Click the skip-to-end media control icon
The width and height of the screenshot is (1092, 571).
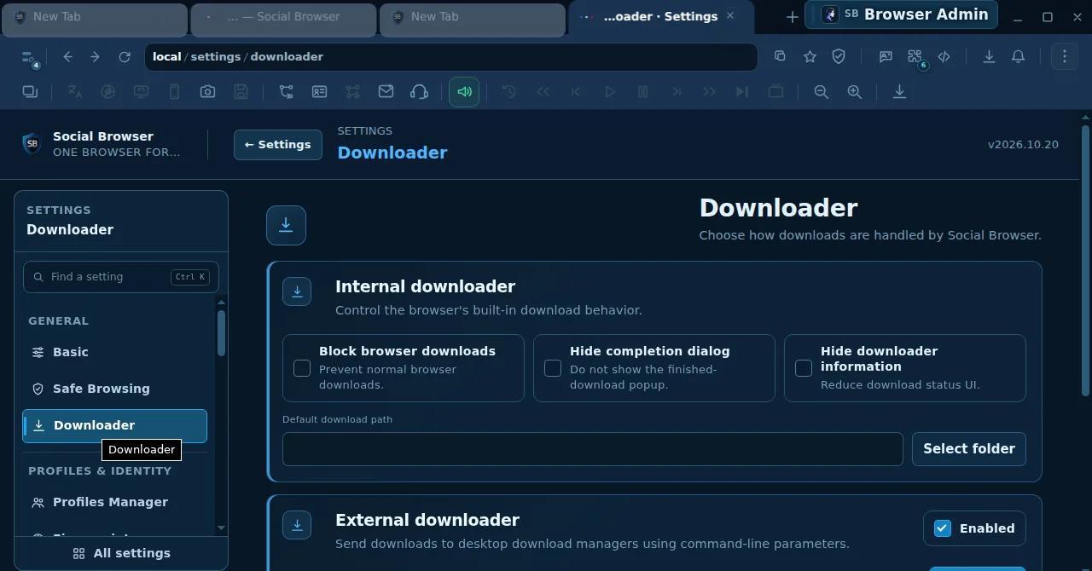tap(742, 92)
